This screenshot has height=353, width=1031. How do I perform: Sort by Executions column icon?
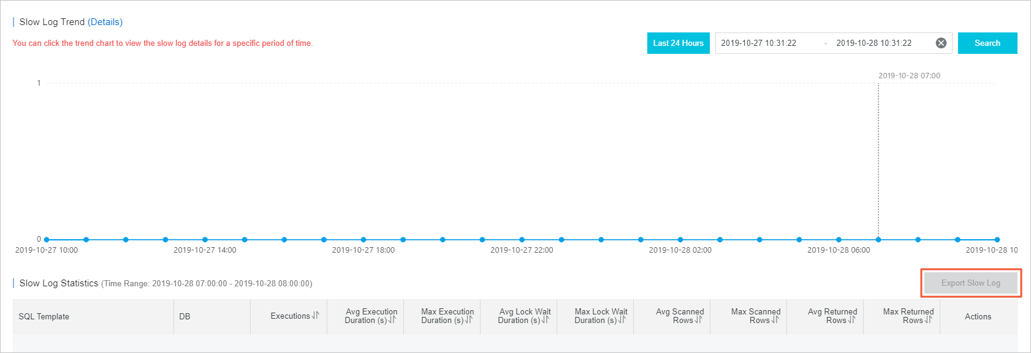[x=315, y=316]
